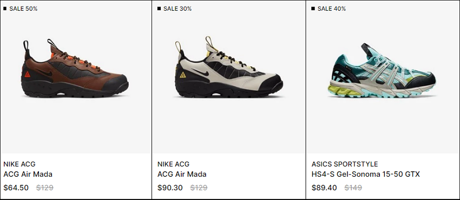
Task: Click the ASICS SPORTSTYLE brand name
Action: [345, 164]
